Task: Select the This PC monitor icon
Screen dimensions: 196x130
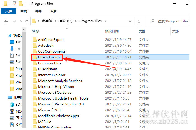Action: click(10, 98)
